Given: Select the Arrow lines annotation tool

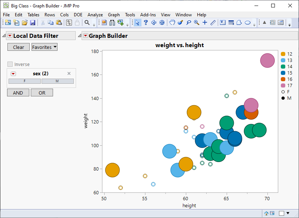Looking at the screenshot, I should (x=231, y=23).
